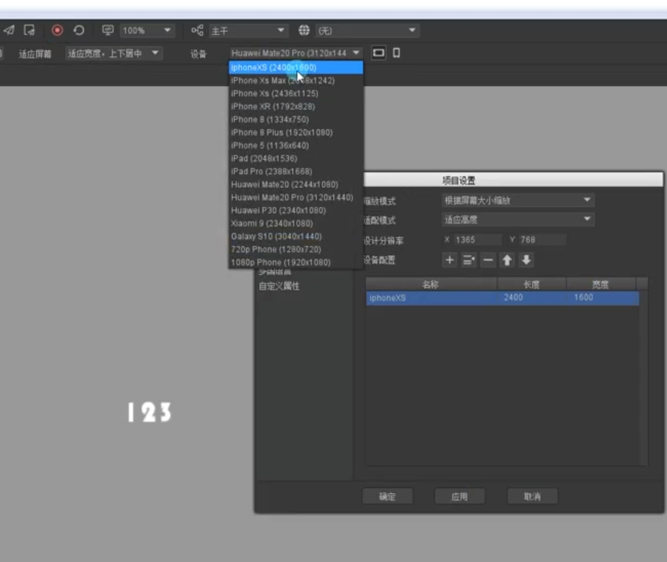Expand the 根据屏幕大小缩放 scale mode dropdown
667x562 pixels.
[x=518, y=200]
